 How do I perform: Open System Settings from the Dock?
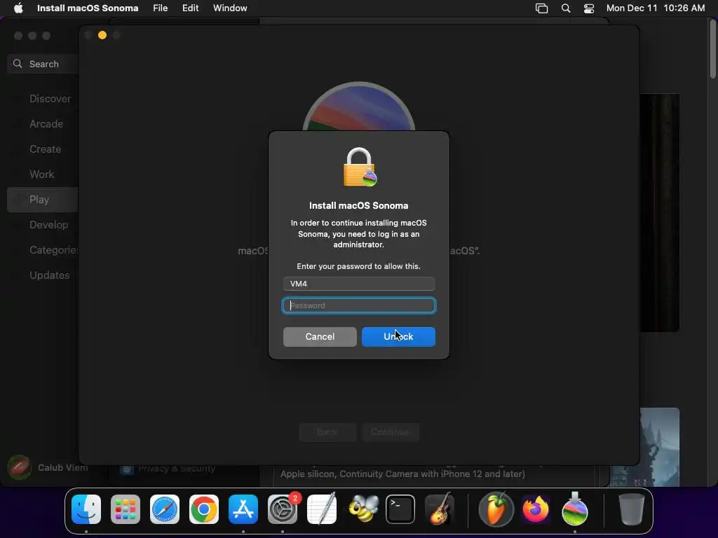[x=283, y=509]
